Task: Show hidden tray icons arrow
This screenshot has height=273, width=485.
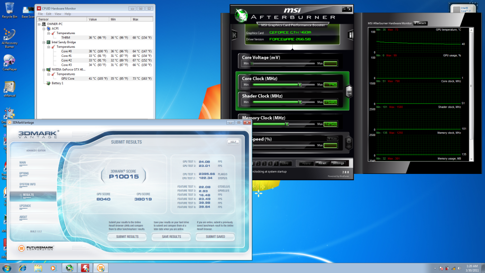Action: click(x=435, y=268)
